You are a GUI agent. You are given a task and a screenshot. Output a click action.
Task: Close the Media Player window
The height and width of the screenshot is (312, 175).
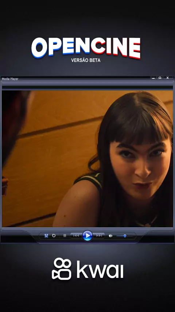[168, 78]
